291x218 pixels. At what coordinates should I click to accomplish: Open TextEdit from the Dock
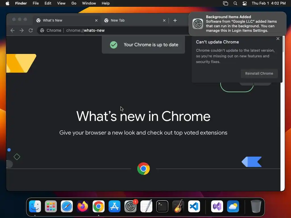click(x=146, y=206)
